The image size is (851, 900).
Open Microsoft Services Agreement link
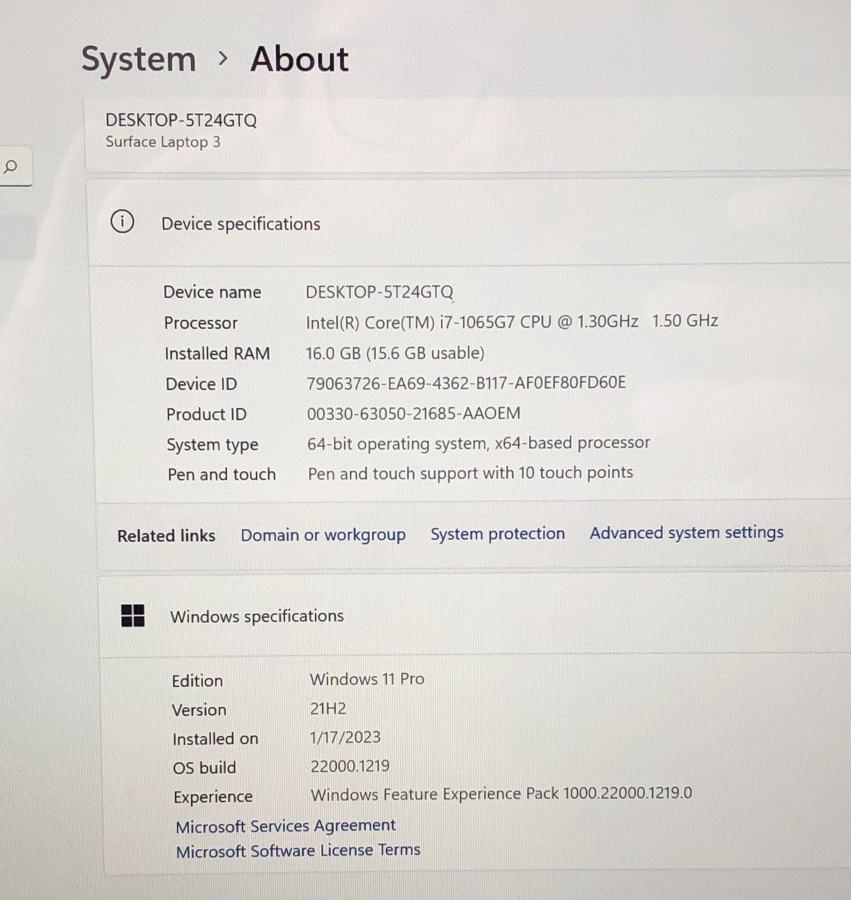coord(285,826)
